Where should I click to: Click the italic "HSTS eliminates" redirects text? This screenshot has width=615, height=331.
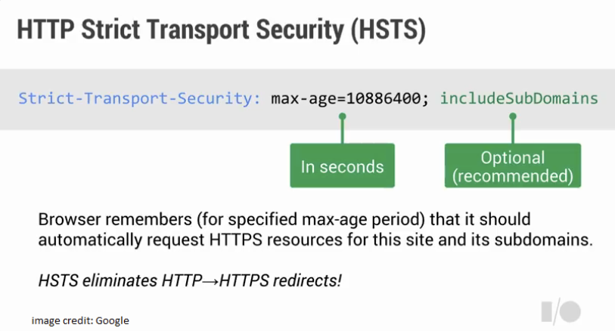point(190,280)
